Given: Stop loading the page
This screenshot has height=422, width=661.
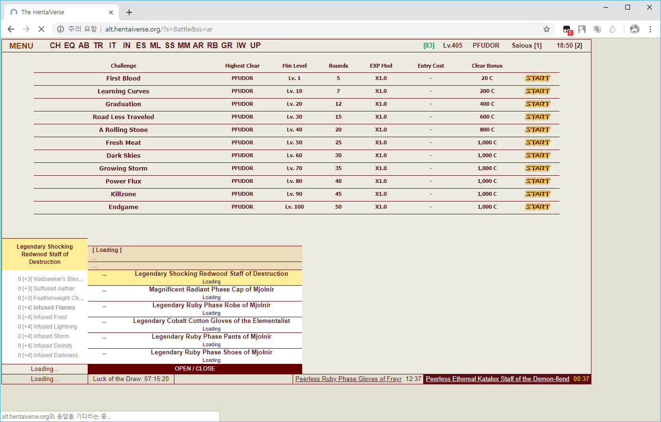Looking at the screenshot, I should coord(41,29).
